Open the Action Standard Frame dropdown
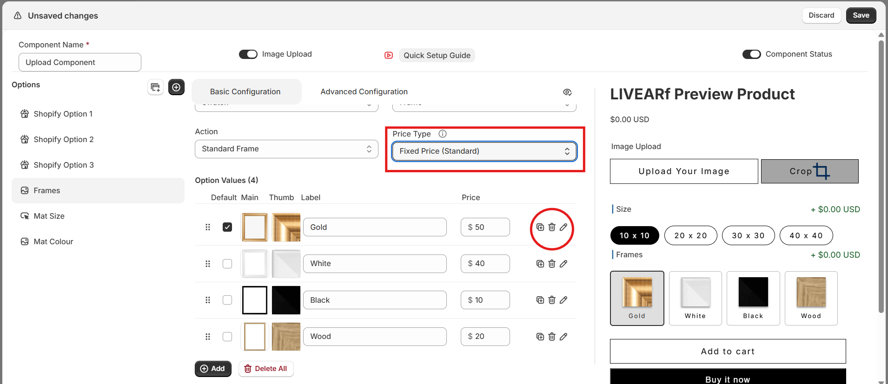The height and width of the screenshot is (384, 888). (x=286, y=149)
